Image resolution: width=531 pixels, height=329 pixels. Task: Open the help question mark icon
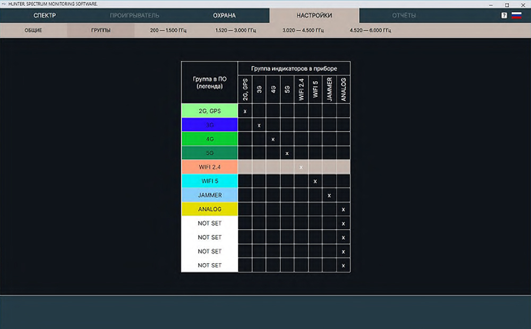click(x=504, y=16)
